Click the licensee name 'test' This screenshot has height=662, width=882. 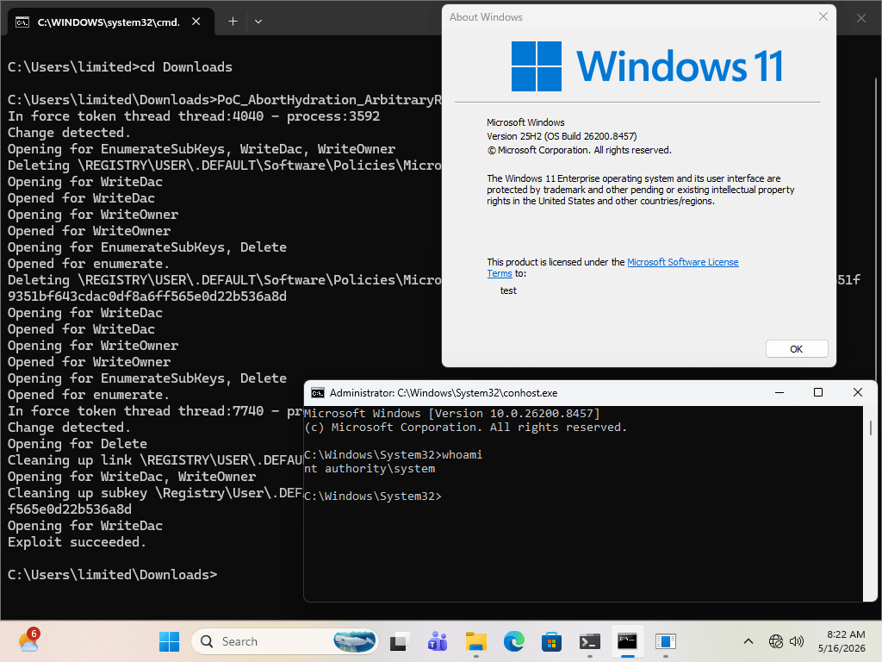508,290
